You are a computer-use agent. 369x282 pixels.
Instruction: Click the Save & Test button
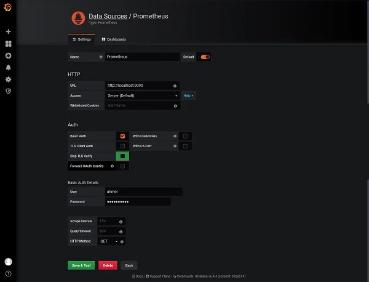click(x=81, y=265)
